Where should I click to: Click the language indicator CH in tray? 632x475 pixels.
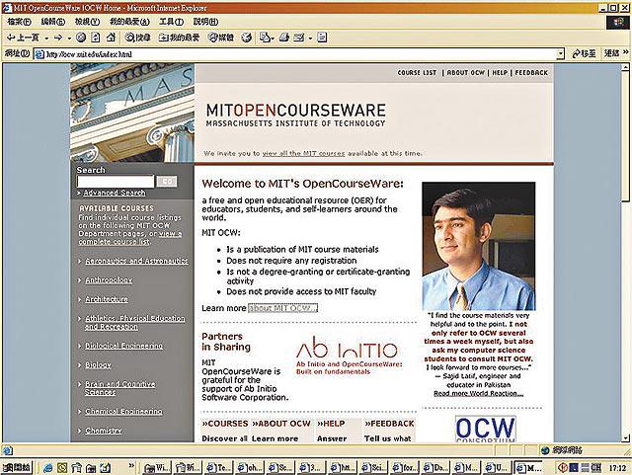pos(596,468)
